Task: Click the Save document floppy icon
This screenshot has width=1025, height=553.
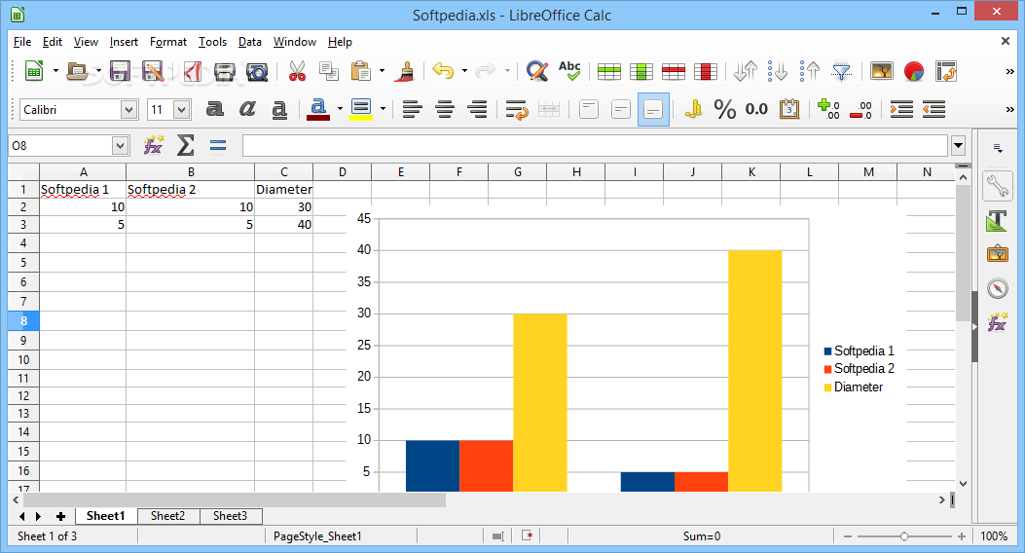Action: pyautogui.click(x=120, y=71)
